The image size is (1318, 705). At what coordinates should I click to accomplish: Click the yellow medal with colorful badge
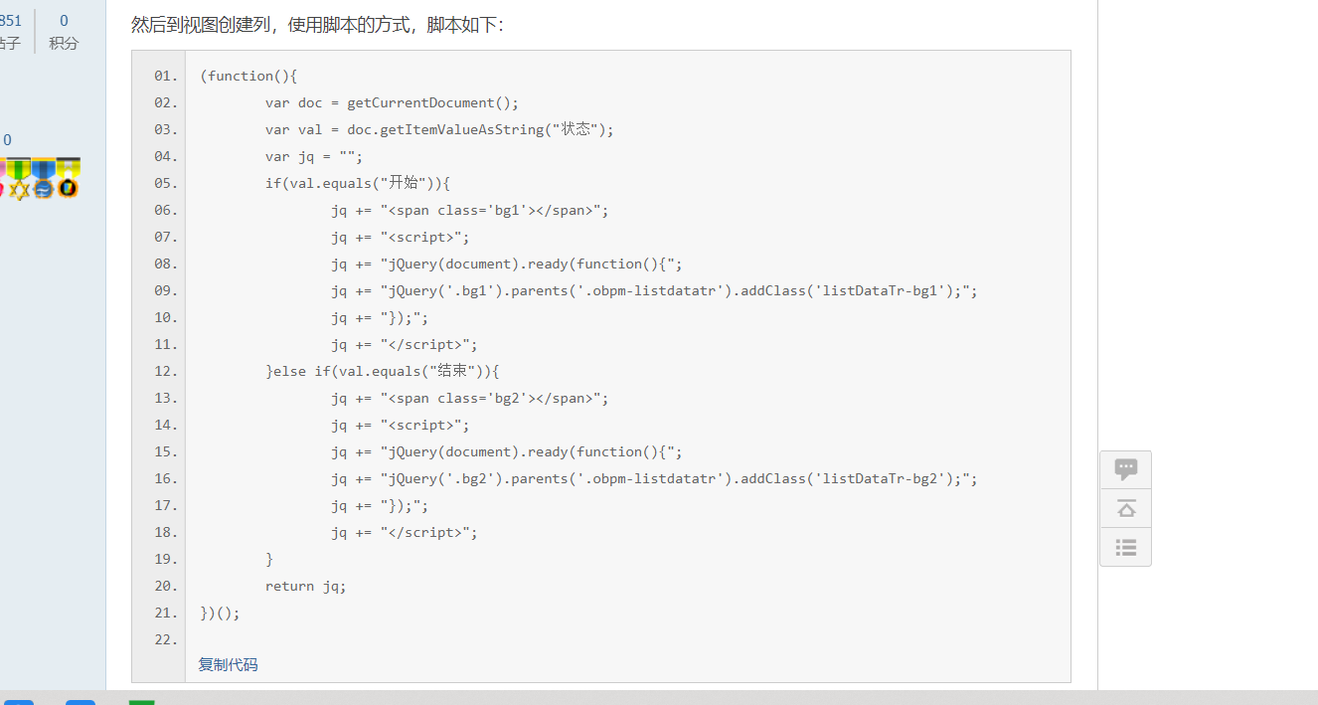pyautogui.click(x=68, y=179)
